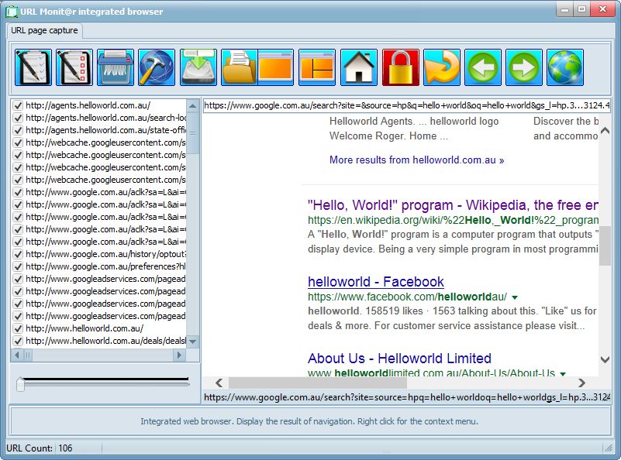
Task: Uncheck http://agents.helloworld.com.au/ checkbox
Action: pos(18,105)
